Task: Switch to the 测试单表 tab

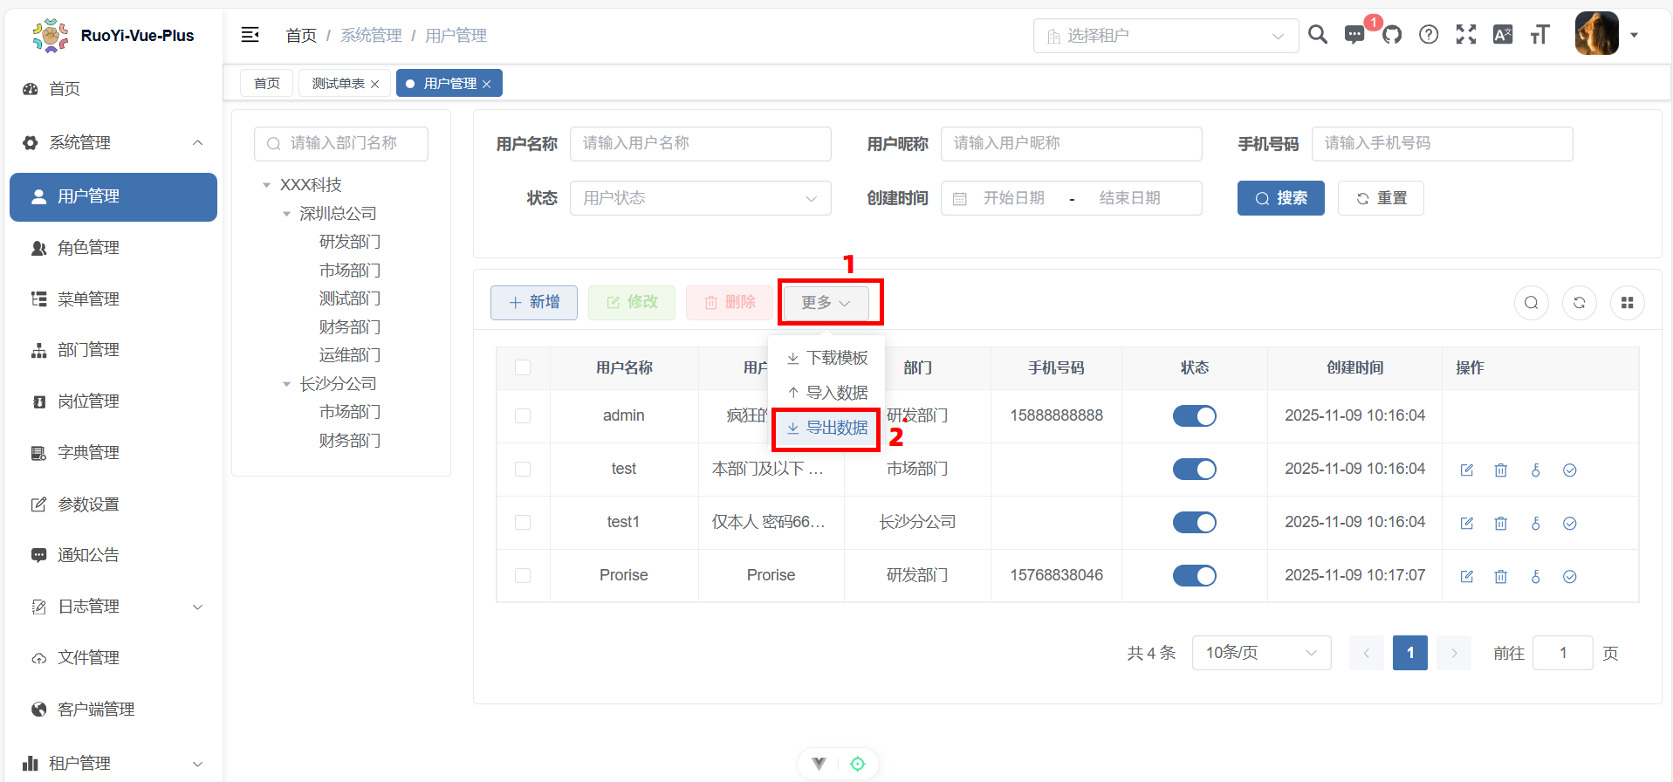Action: click(x=338, y=84)
